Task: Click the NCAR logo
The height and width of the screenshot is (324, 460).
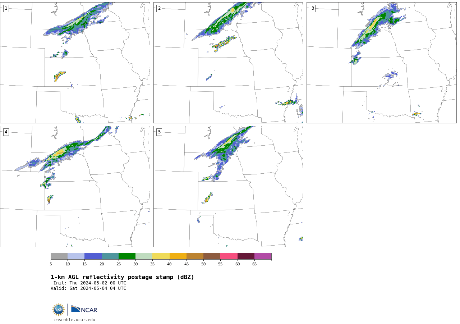Action: pyautogui.click(x=84, y=309)
